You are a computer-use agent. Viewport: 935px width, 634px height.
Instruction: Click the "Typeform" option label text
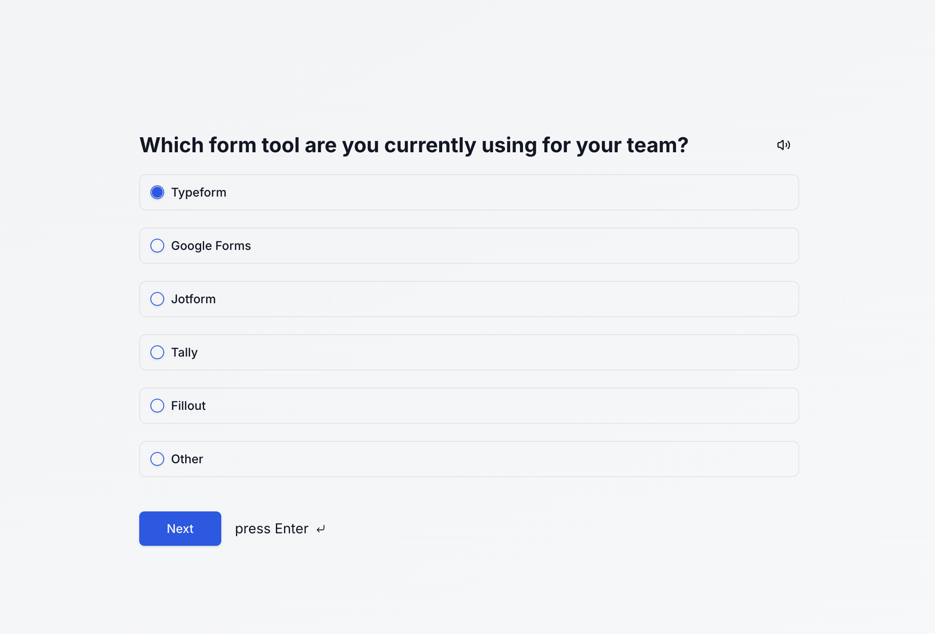[199, 192]
